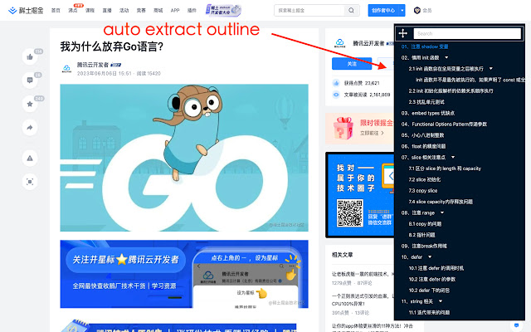The image size is (531, 332).
Task: Bookmark the article with the star icon
Action: (x=30, y=104)
